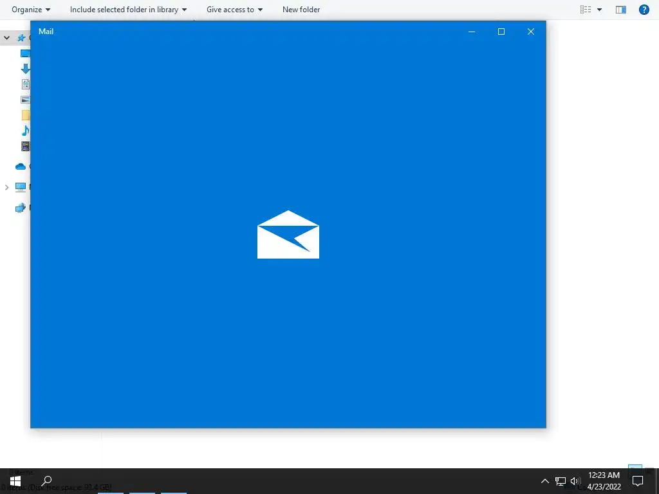The width and height of the screenshot is (659, 494).
Task: Open the Organize dropdown in File Explorer
Action: click(31, 9)
